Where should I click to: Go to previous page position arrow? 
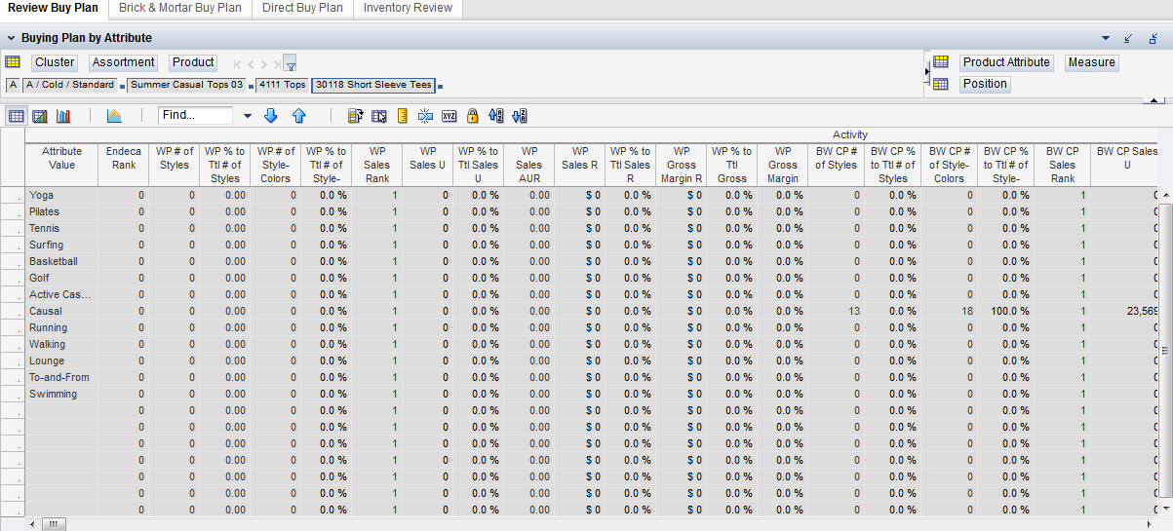coord(252,63)
